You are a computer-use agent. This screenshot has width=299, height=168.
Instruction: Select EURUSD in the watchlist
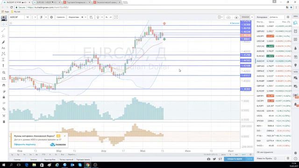[x=273, y=26]
